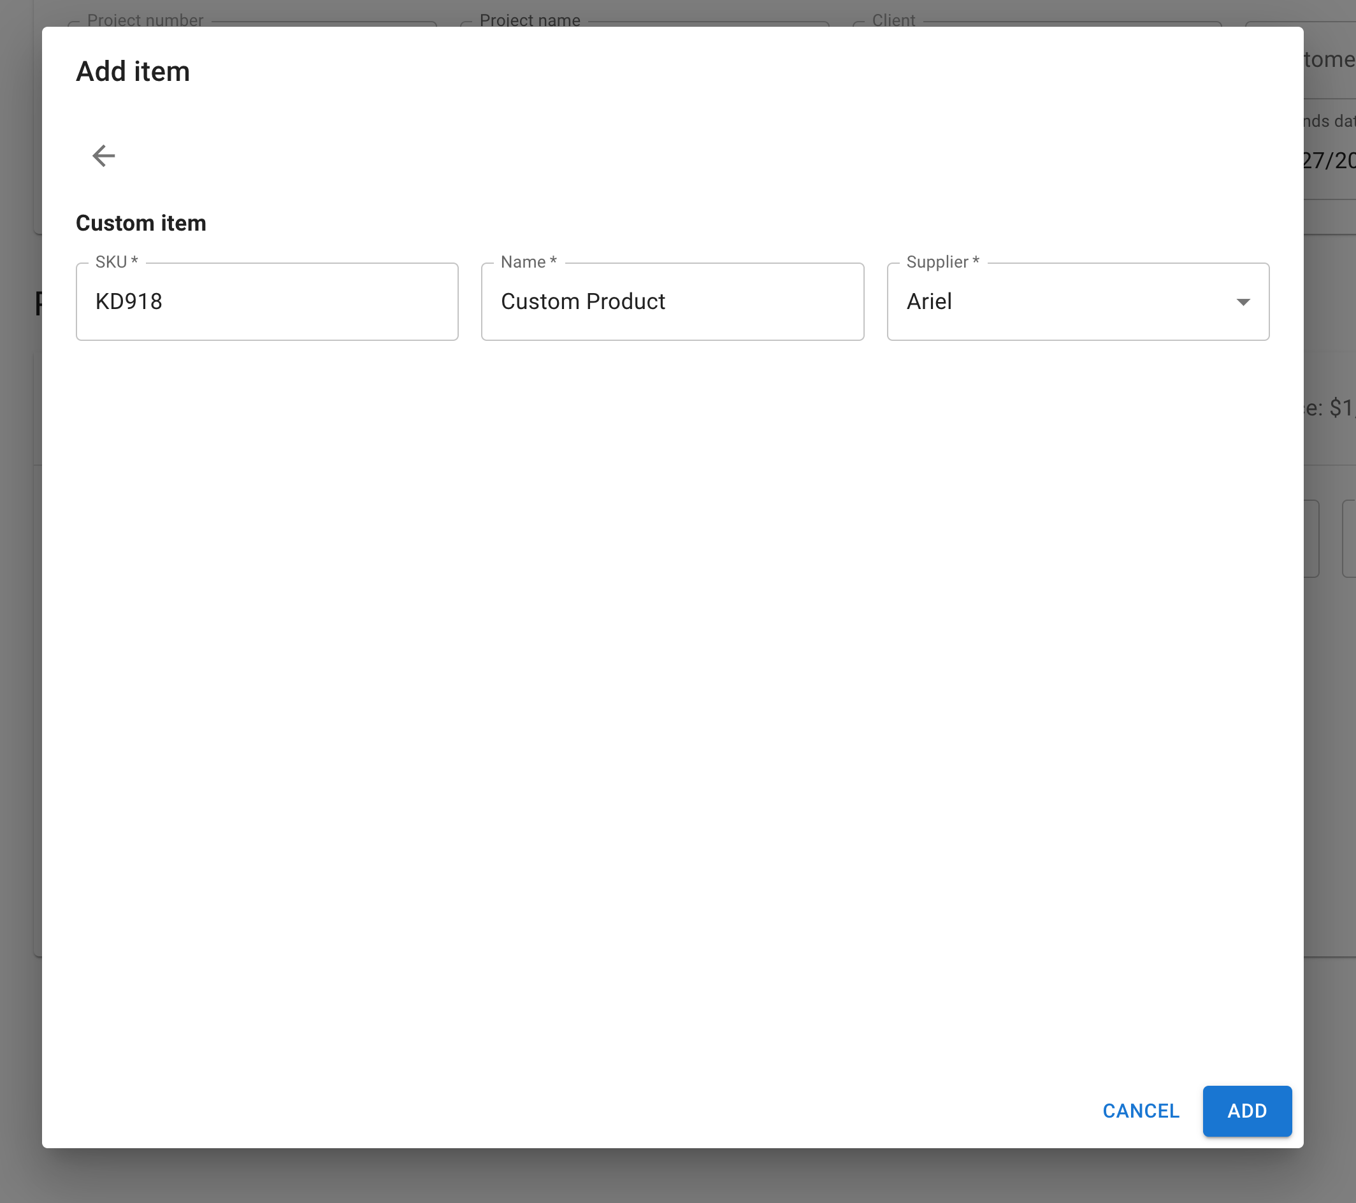This screenshot has width=1356, height=1203.
Task: Click the empty white area inside dialog
Action: click(663, 663)
